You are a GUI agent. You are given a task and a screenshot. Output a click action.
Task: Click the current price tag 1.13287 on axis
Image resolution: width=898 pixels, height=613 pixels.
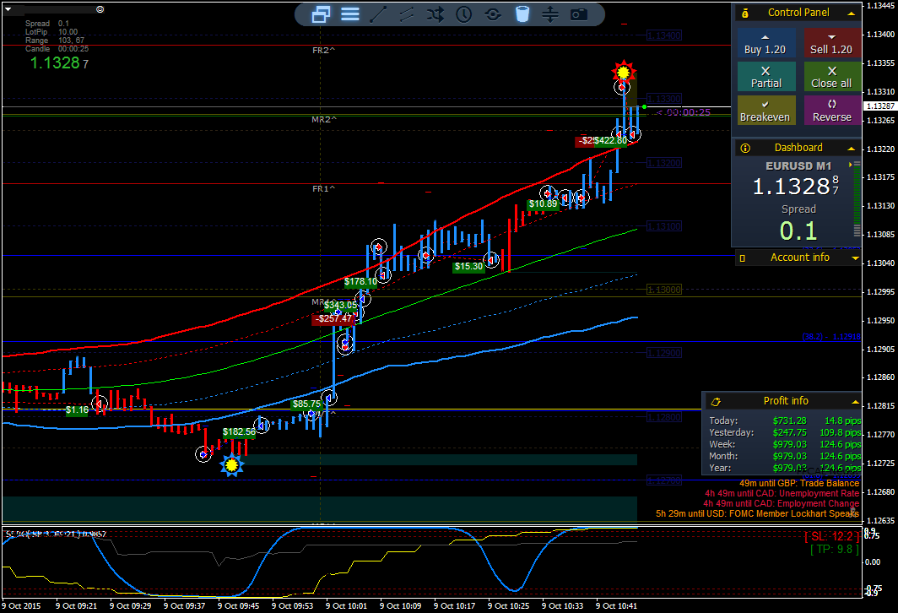point(880,106)
